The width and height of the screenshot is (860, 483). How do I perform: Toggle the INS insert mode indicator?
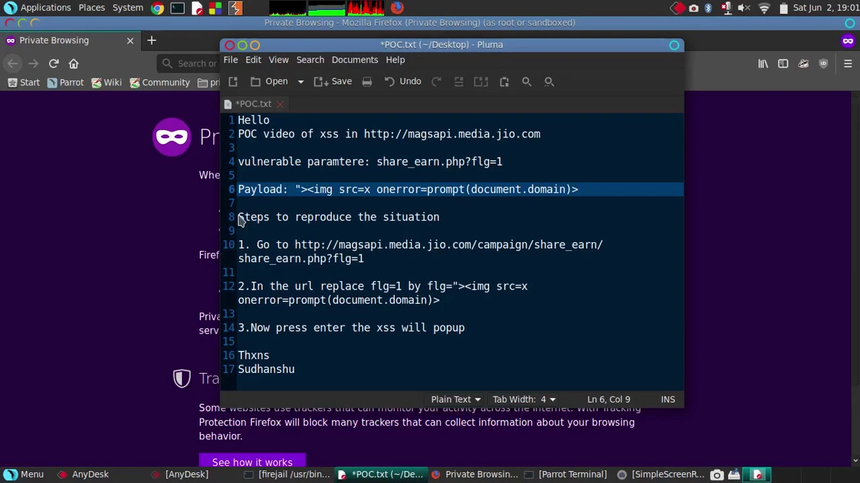[668, 399]
